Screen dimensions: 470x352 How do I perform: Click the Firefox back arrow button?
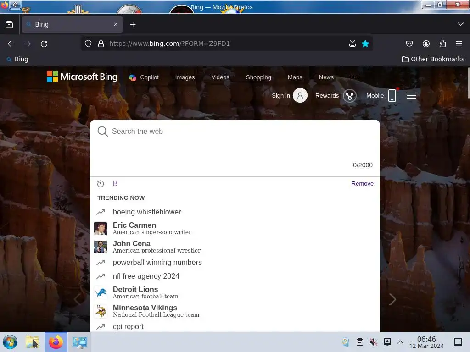tap(11, 44)
